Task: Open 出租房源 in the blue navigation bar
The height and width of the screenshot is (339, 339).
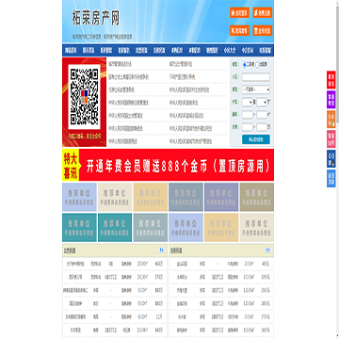Action: point(159,50)
